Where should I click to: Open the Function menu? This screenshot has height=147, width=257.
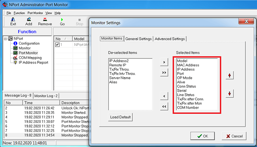(x=19, y=13)
